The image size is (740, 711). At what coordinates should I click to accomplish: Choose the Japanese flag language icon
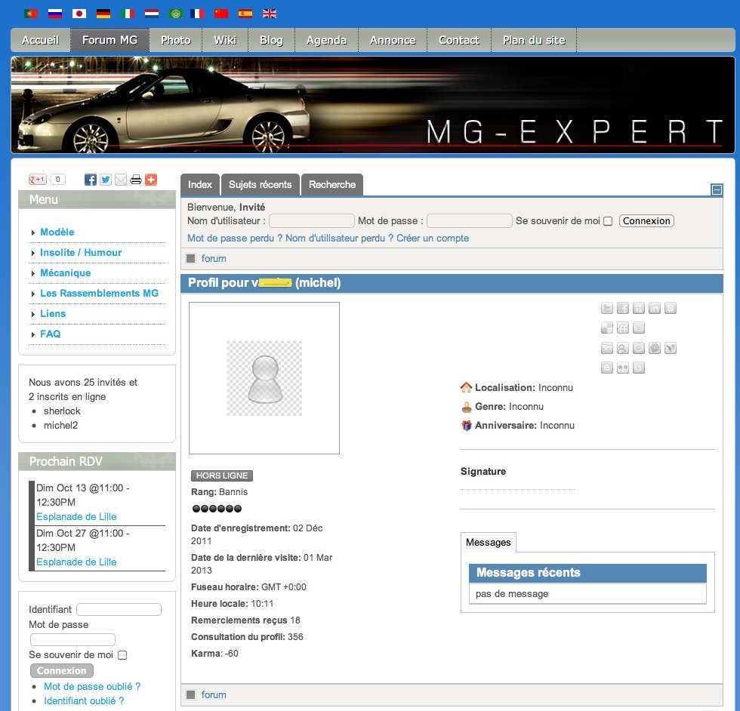(79, 14)
